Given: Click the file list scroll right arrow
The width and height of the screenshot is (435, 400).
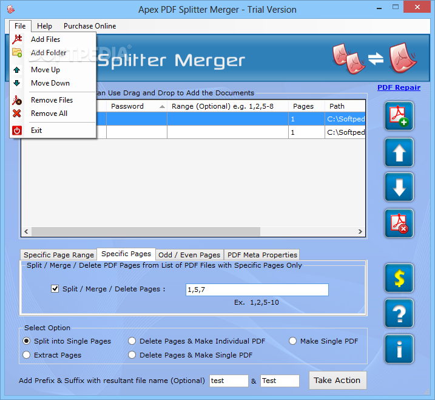Looking at the screenshot, I should coord(360,231).
